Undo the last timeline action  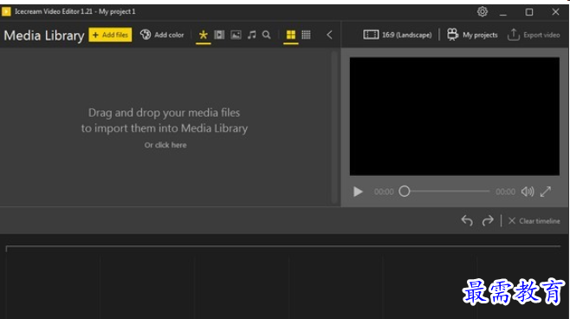tap(467, 220)
